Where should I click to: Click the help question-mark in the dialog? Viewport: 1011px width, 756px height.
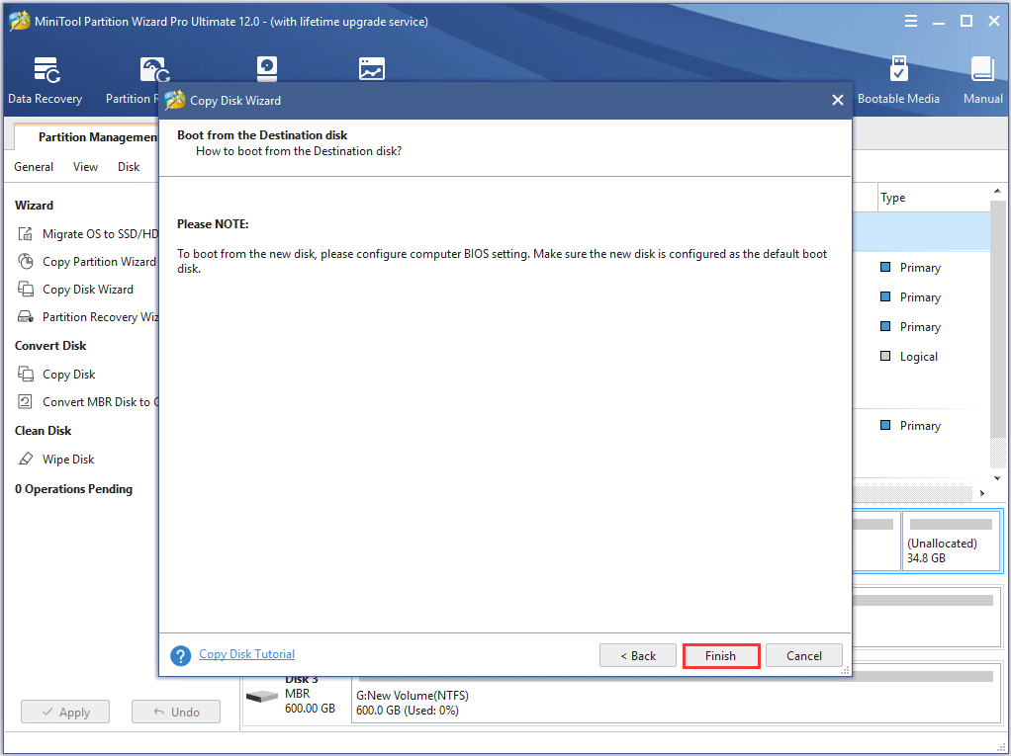tap(180, 654)
